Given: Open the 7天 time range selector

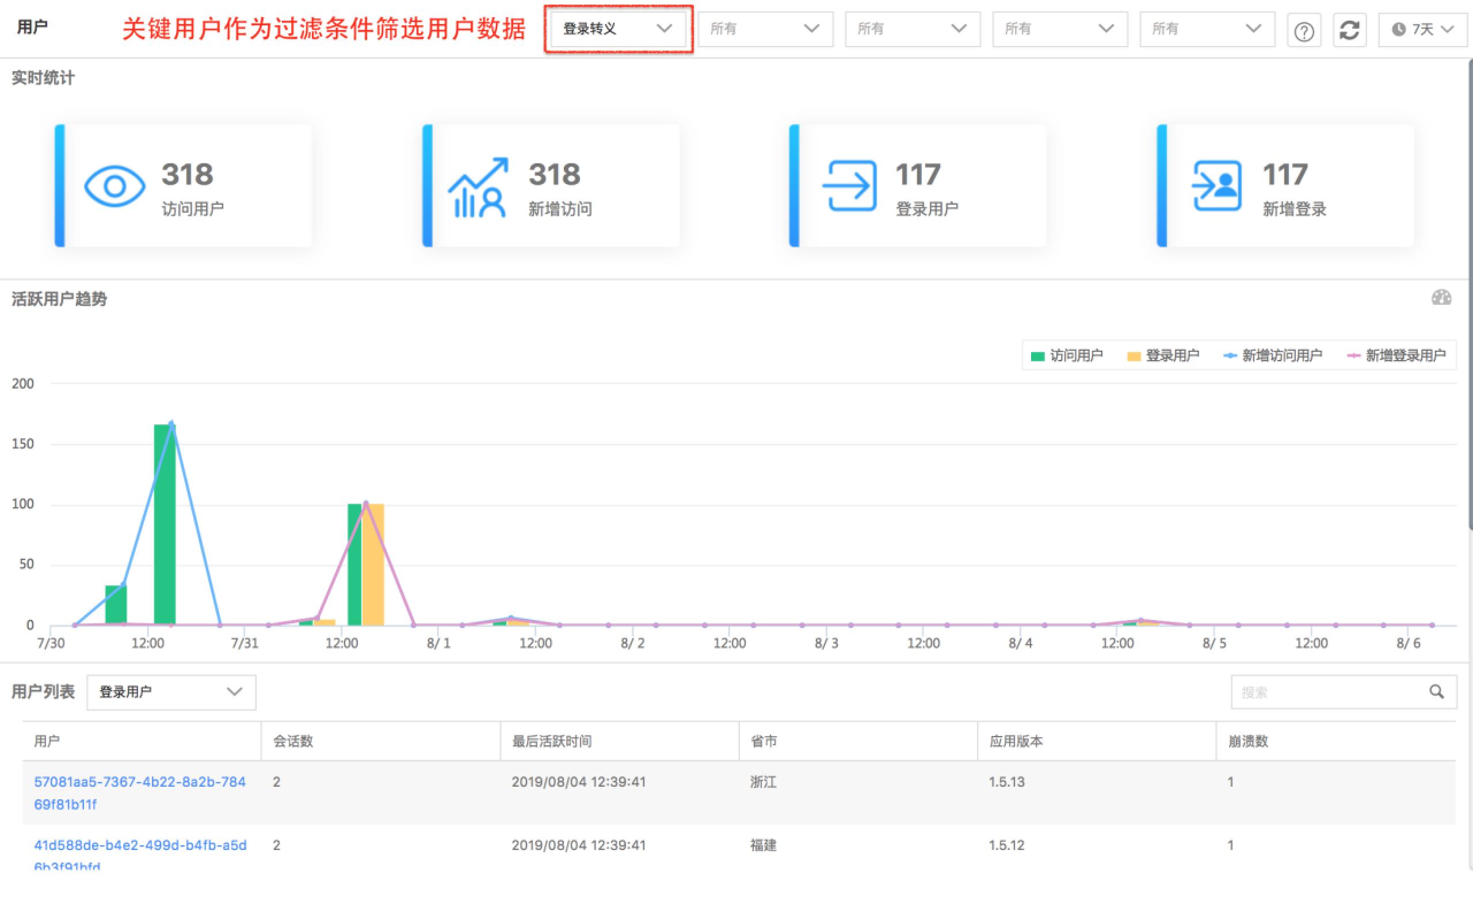Looking at the screenshot, I should (x=1422, y=29).
